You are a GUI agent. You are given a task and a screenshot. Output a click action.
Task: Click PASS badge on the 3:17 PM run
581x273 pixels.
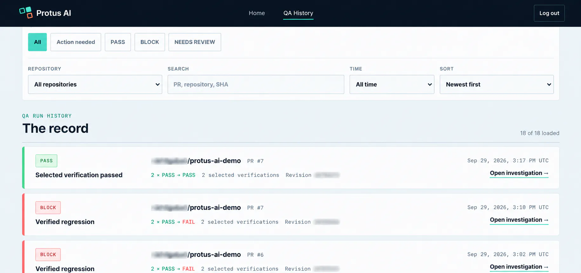point(46,161)
